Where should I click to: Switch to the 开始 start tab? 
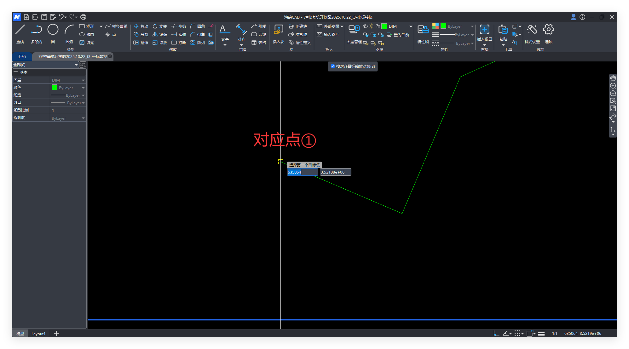click(x=22, y=57)
